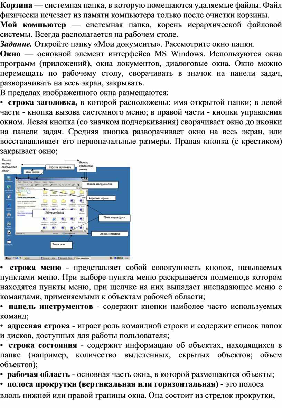282x408 pixels.
Task: Click the Журнал (History) toolbar button
Action: 54,185
